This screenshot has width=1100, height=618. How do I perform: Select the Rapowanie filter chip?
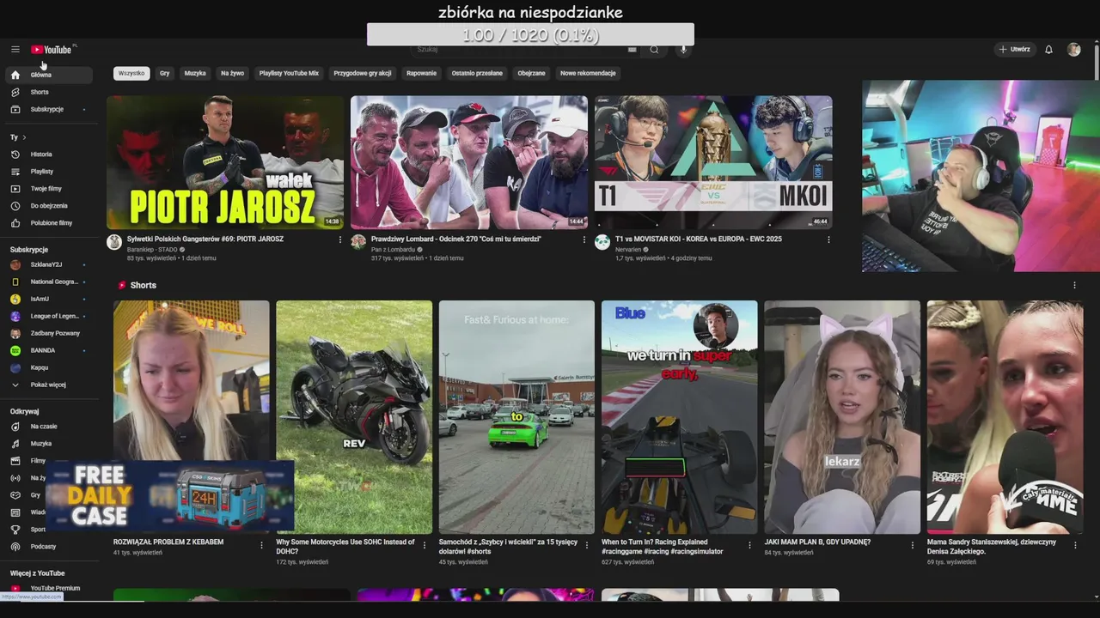point(421,73)
